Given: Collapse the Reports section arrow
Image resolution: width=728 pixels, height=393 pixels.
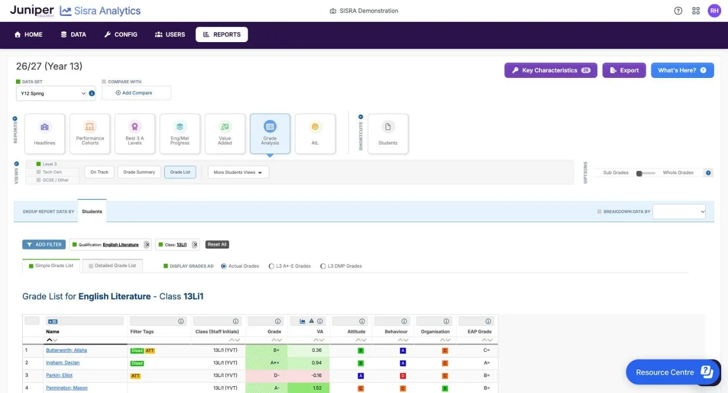Looking at the screenshot, I should pos(15,119).
